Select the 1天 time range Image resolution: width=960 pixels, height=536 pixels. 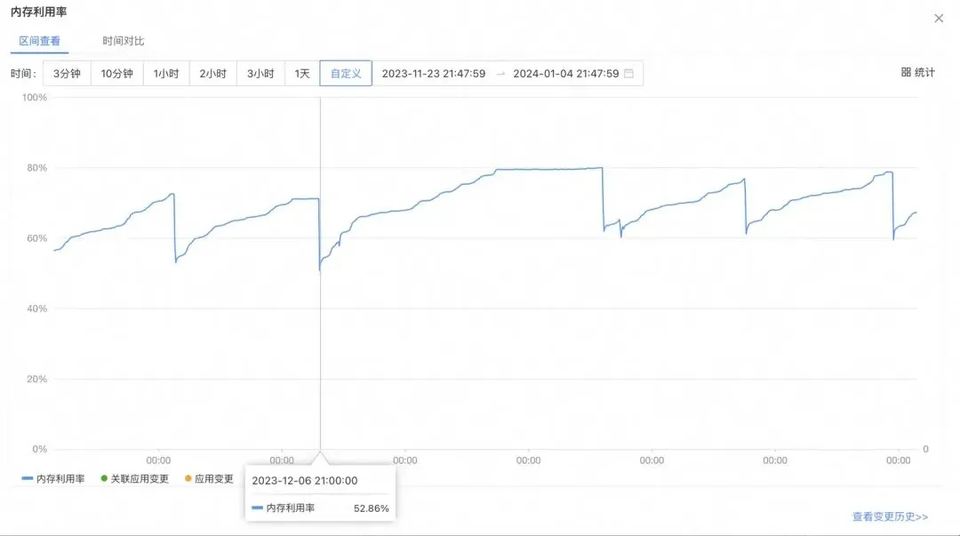coord(302,74)
